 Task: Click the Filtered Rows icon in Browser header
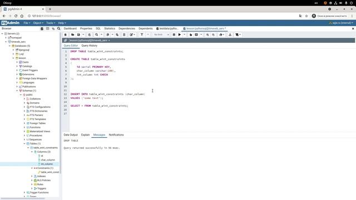click(53, 28)
